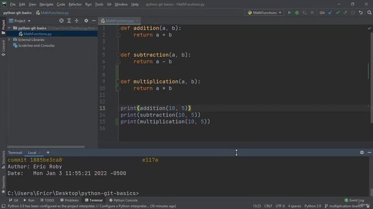Click the editor vertical scrollbar
The image size is (373, 209).
tap(372, 78)
